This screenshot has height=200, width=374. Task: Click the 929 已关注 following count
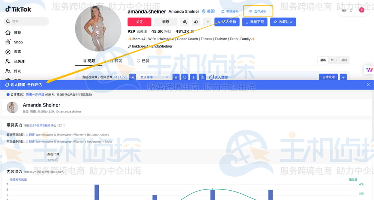coord(137,31)
